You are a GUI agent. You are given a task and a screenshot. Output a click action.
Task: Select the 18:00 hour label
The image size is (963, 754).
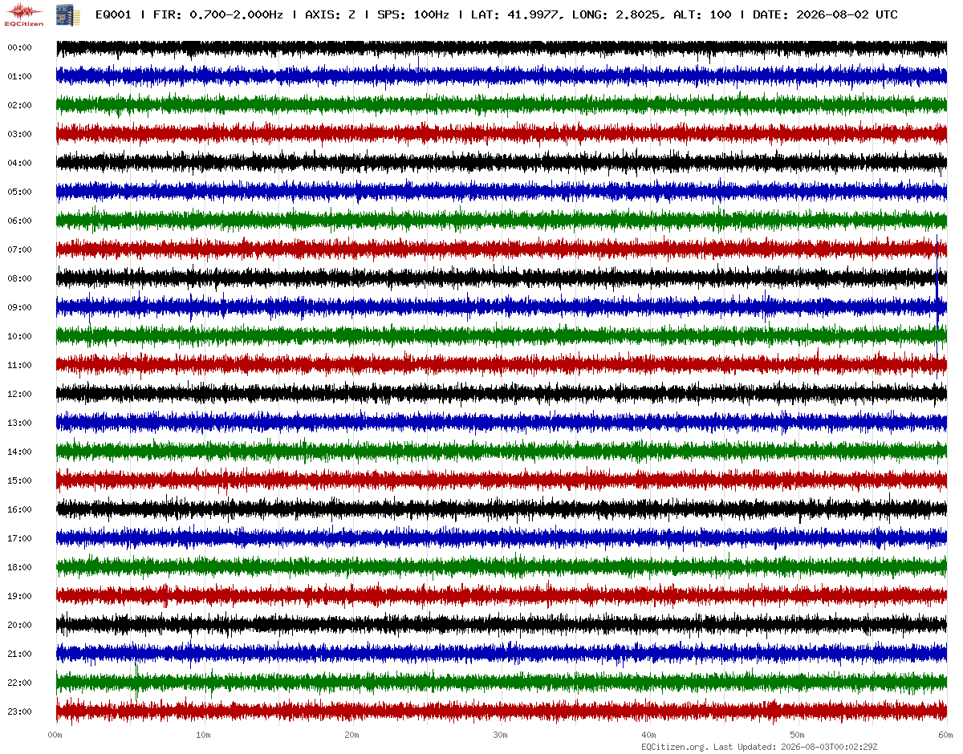[19, 567]
